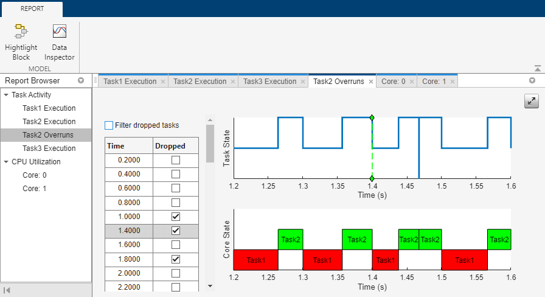Close the Task2 Overruns tab
The image size is (545, 297).
pyautogui.click(x=371, y=82)
